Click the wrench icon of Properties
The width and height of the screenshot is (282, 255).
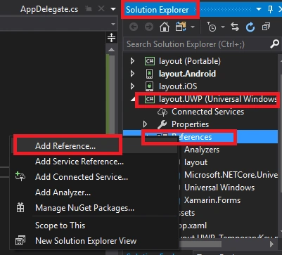click(x=162, y=124)
